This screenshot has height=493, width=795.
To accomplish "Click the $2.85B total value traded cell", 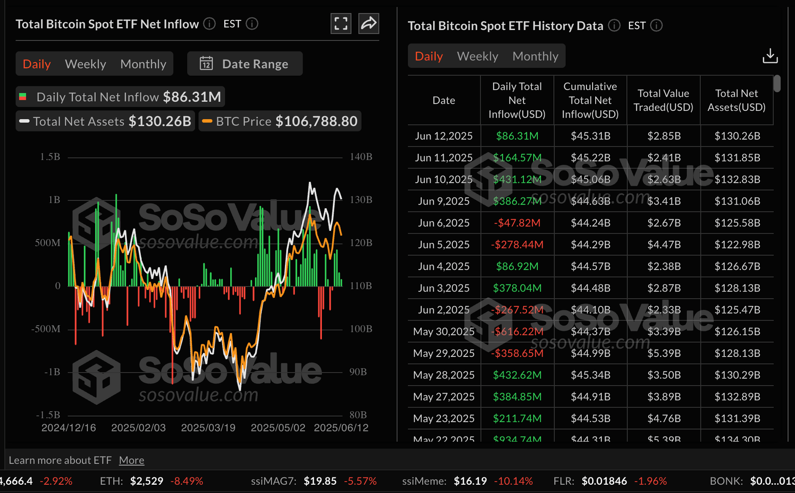I will coord(664,136).
